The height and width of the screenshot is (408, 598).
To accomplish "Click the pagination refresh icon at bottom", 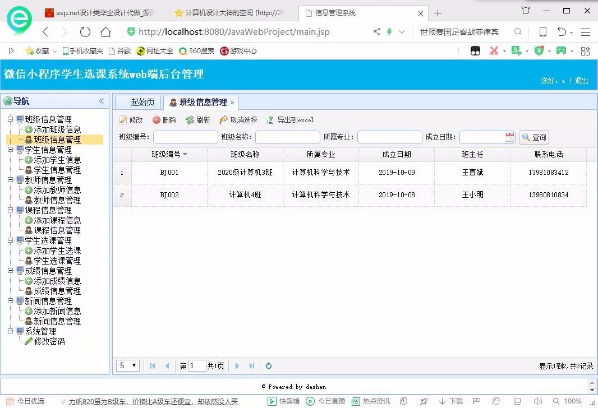I will tap(268, 365).
